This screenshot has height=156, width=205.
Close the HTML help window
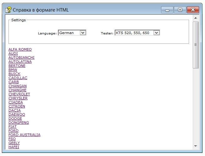pos(193,10)
